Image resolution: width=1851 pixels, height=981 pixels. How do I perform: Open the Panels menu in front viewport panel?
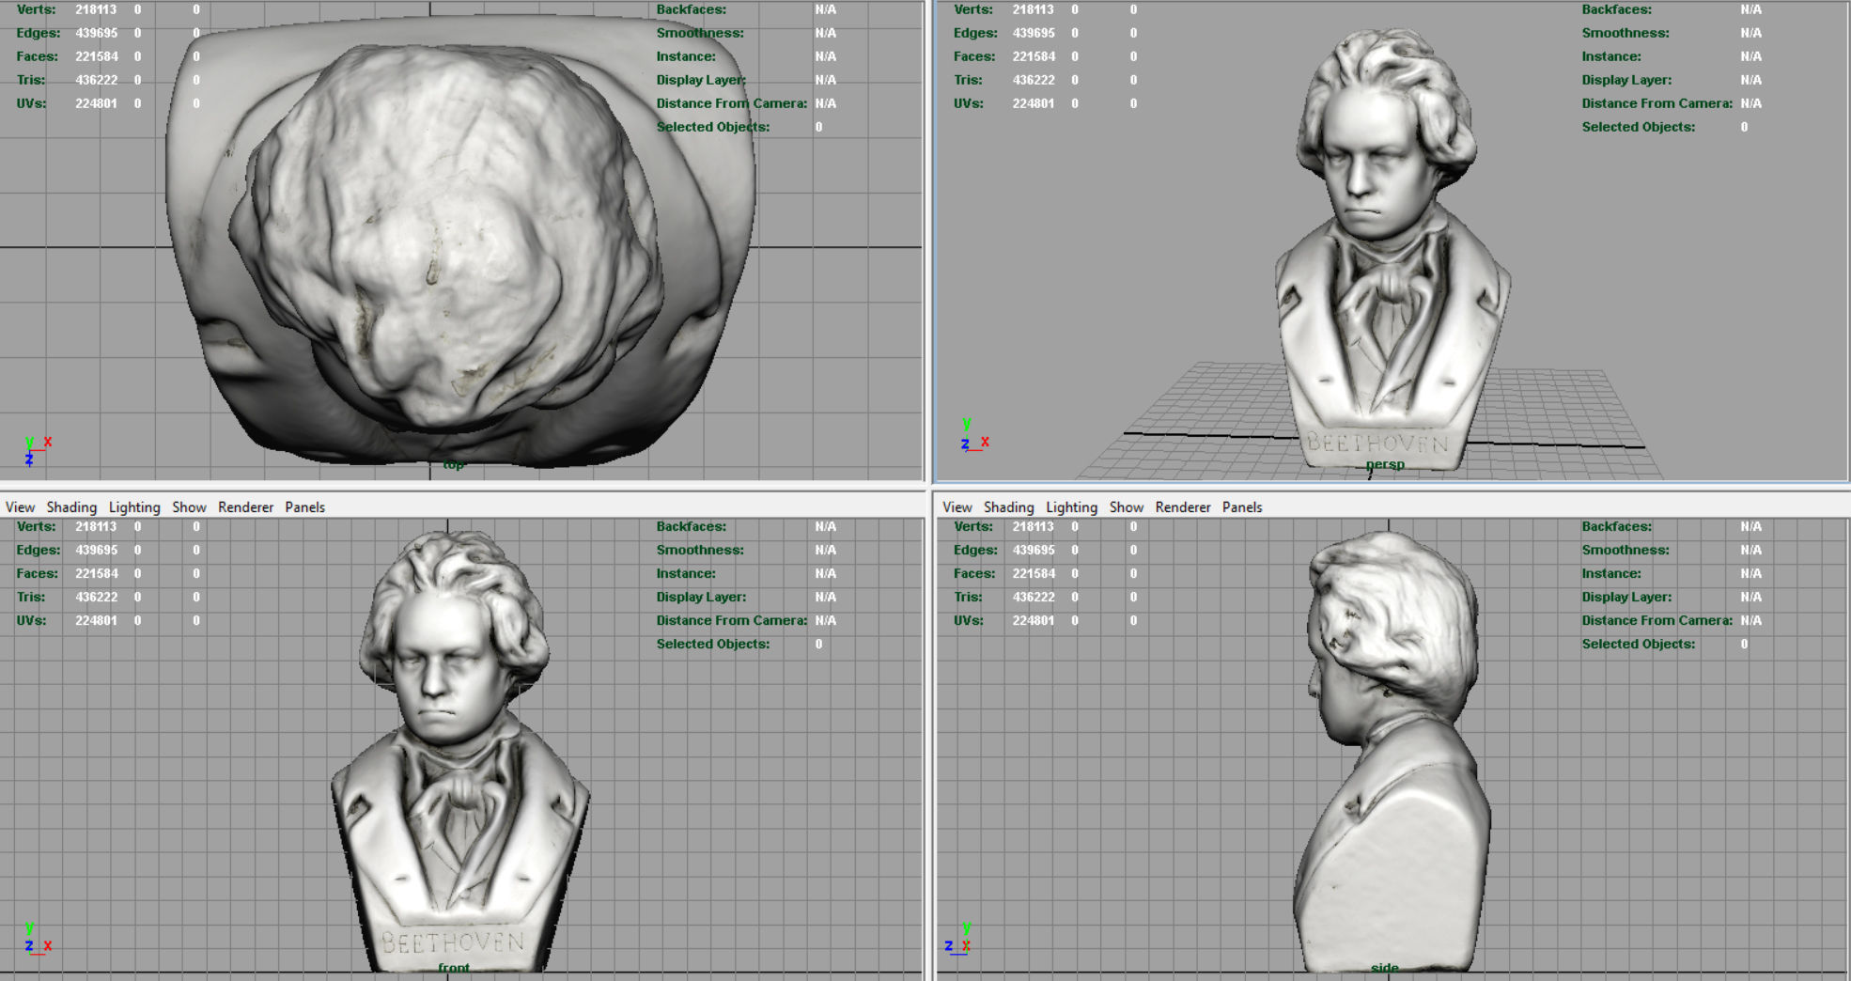[x=304, y=506]
